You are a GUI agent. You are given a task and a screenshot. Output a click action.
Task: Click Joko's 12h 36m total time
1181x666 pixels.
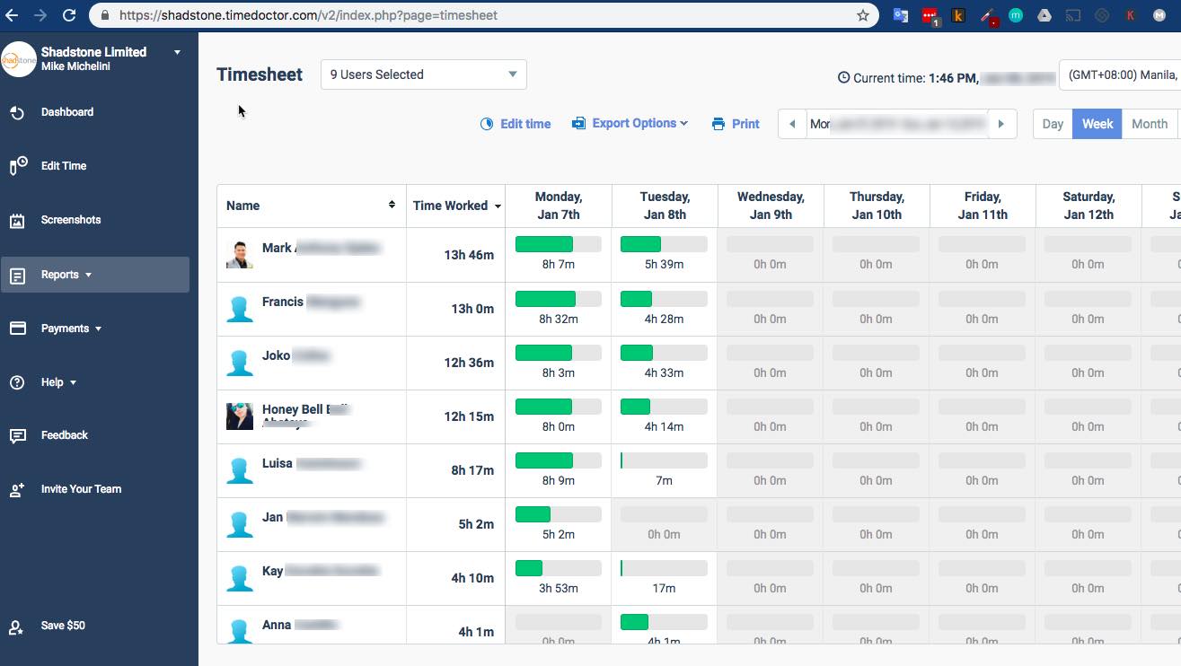pos(469,363)
